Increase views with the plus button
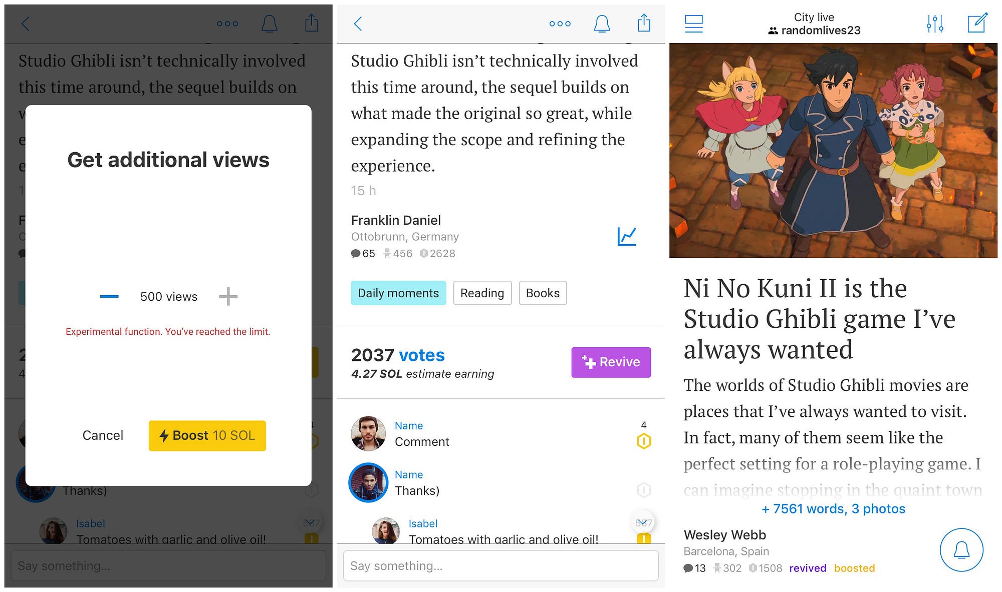The height and width of the screenshot is (592, 1002). pyautogui.click(x=228, y=297)
